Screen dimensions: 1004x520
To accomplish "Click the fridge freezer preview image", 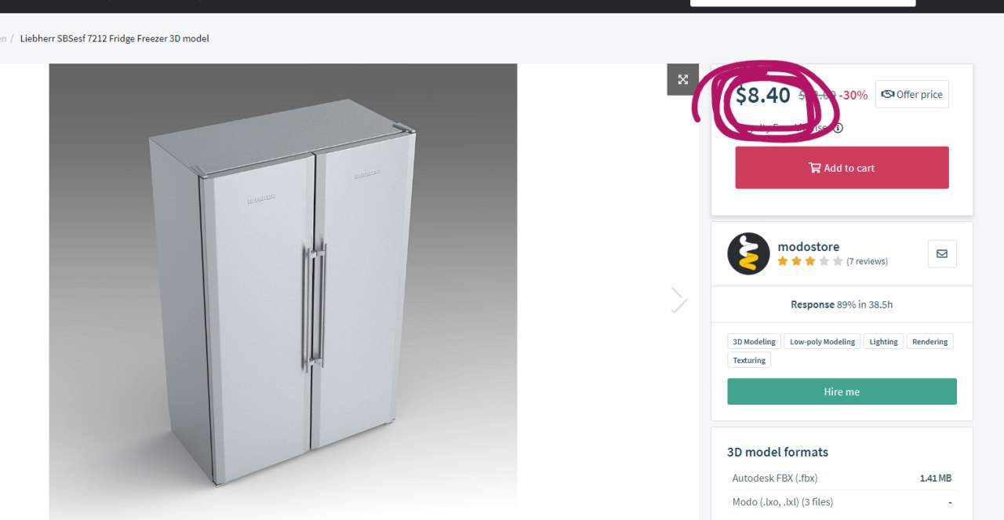I will tap(283, 292).
